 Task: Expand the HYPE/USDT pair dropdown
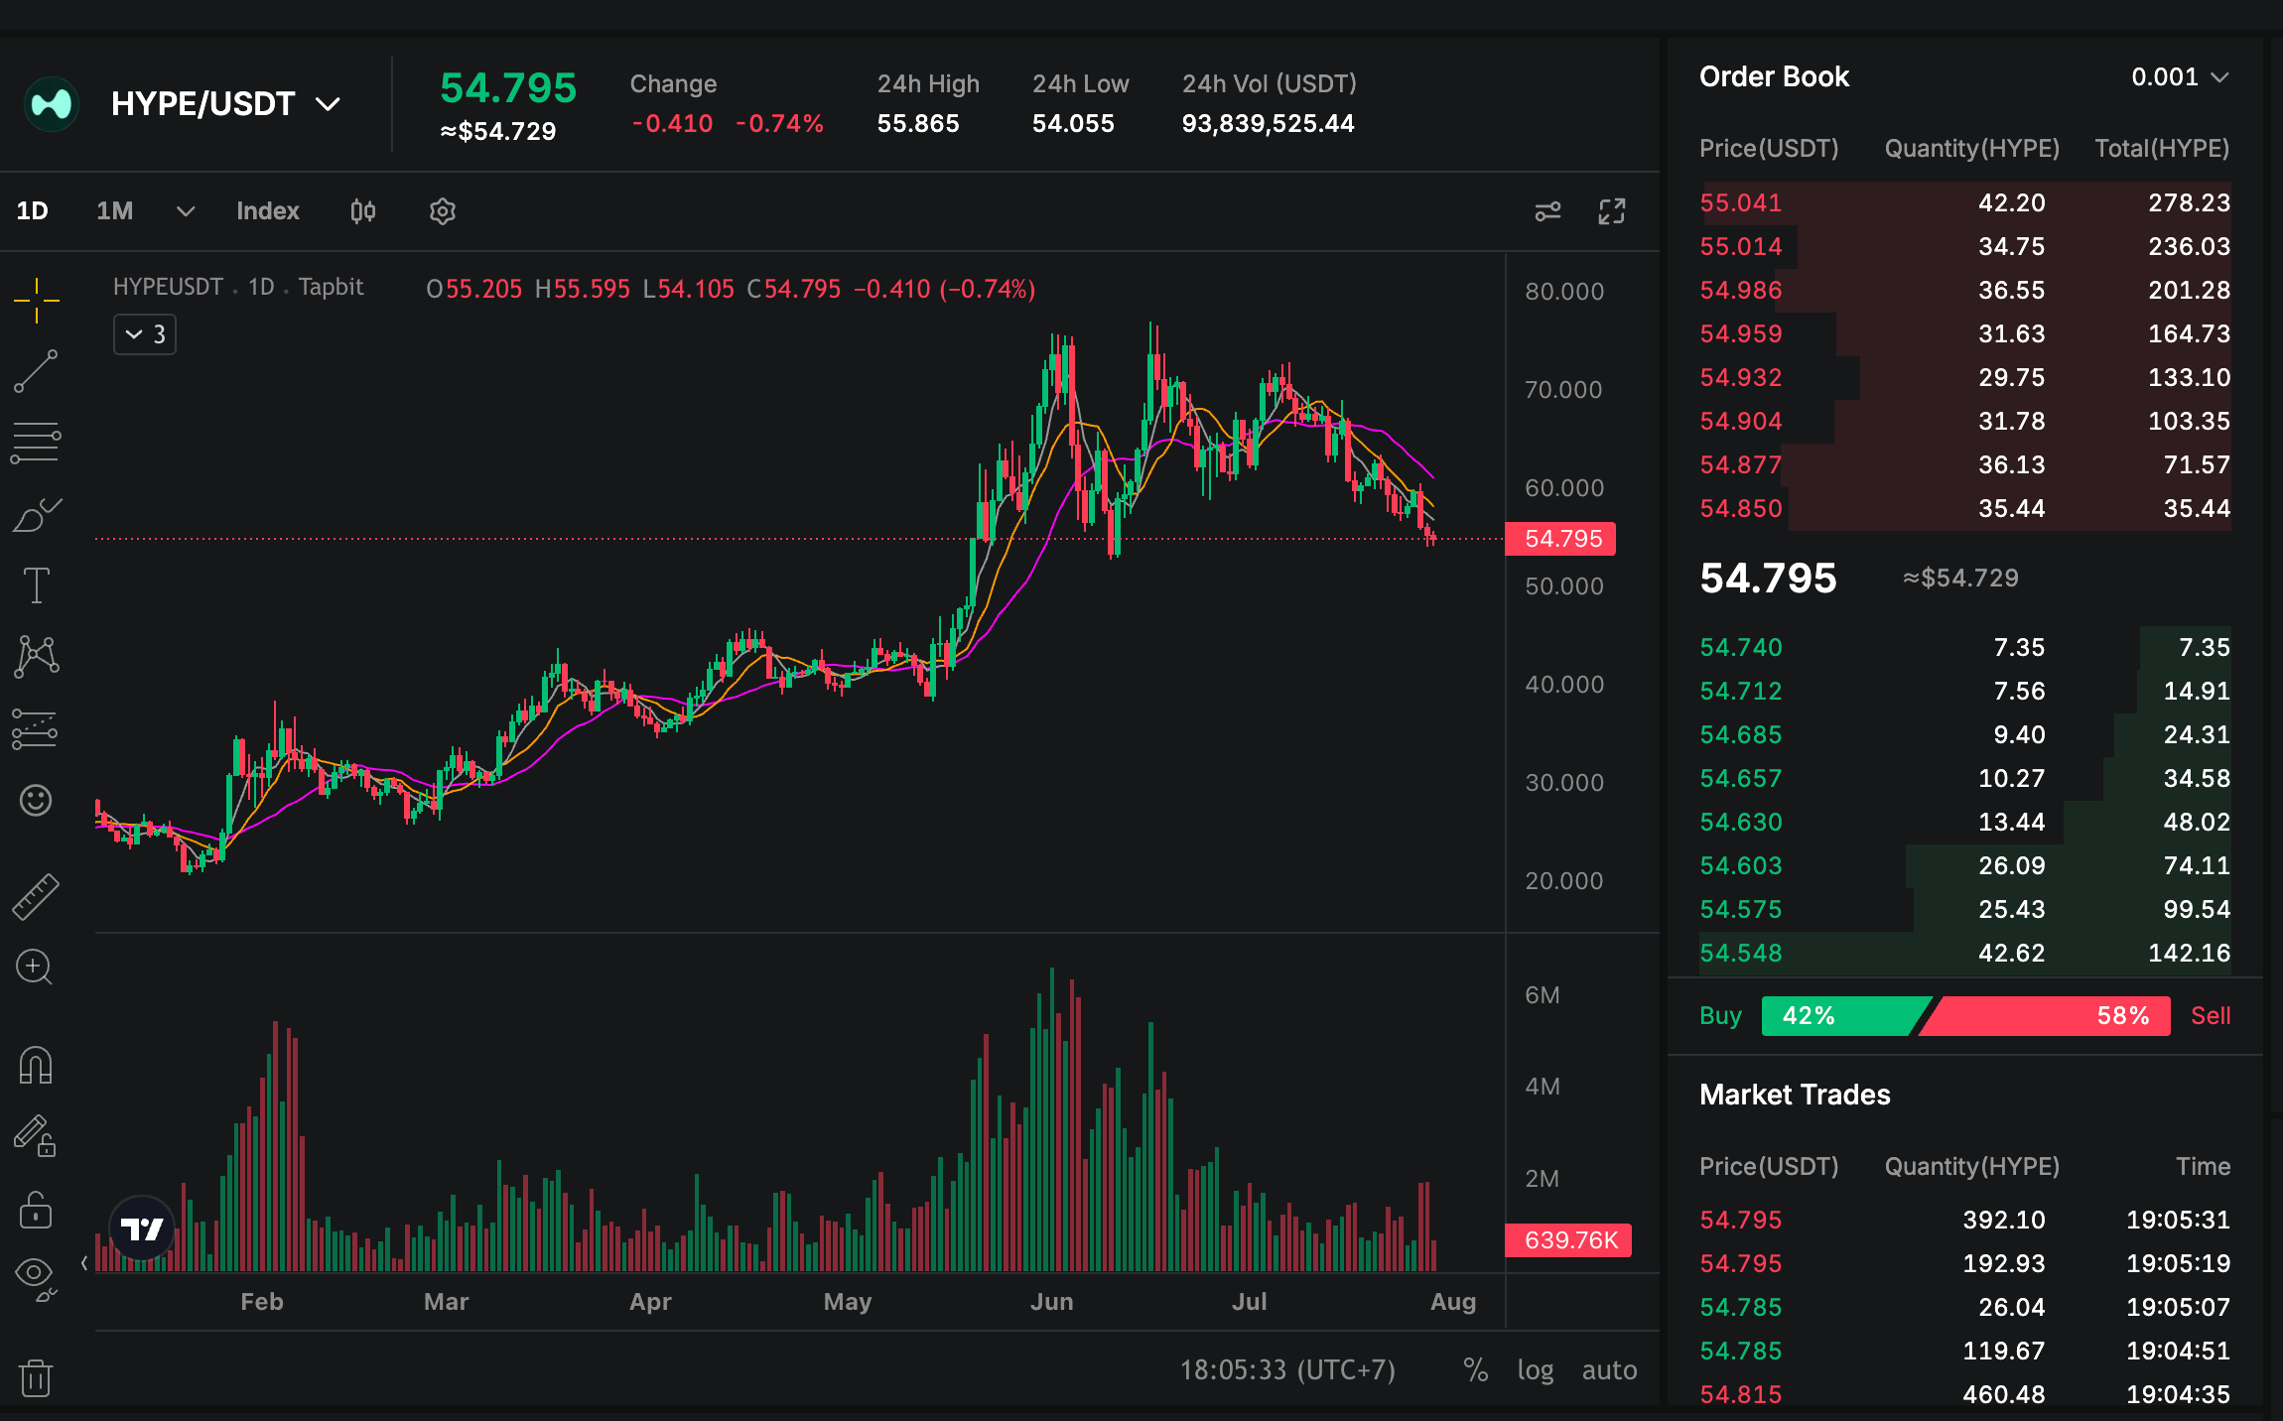(x=328, y=104)
